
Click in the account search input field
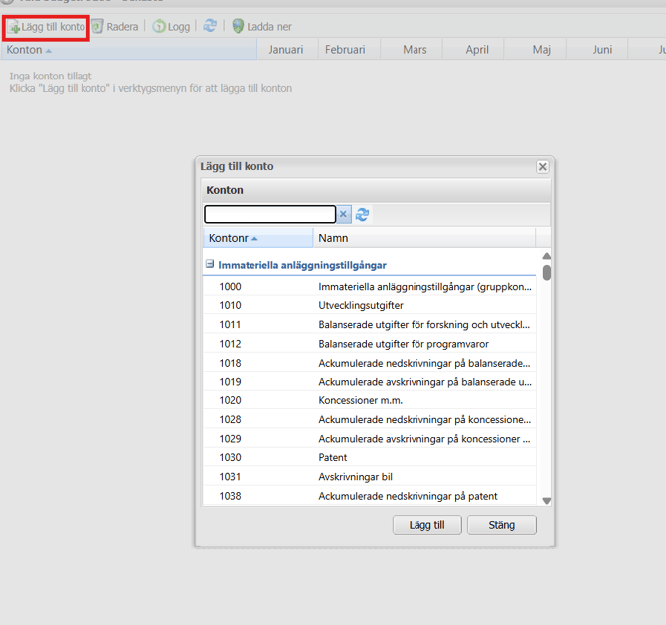[270, 214]
